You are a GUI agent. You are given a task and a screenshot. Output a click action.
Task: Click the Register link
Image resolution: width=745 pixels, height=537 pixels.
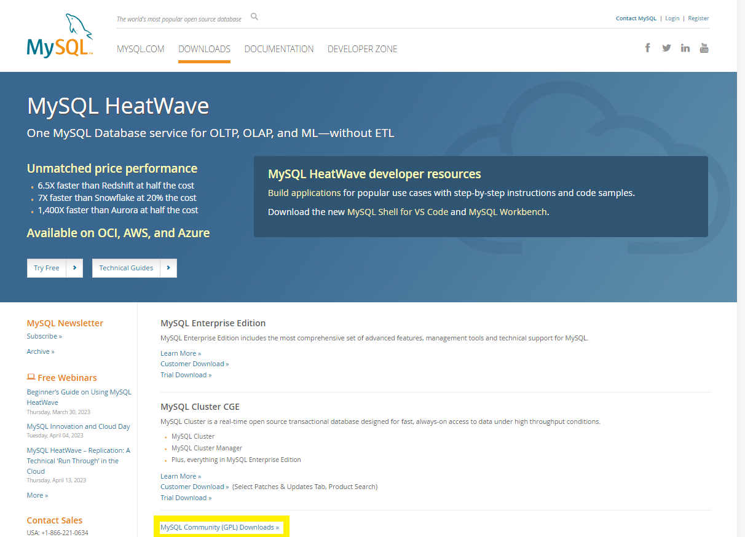[698, 18]
